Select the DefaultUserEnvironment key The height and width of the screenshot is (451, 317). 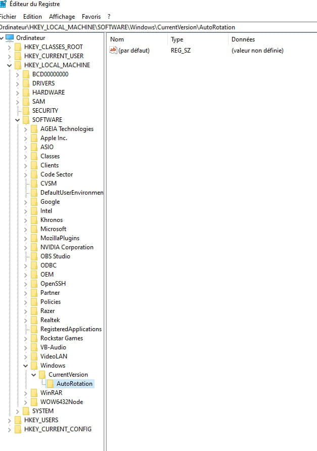72,193
